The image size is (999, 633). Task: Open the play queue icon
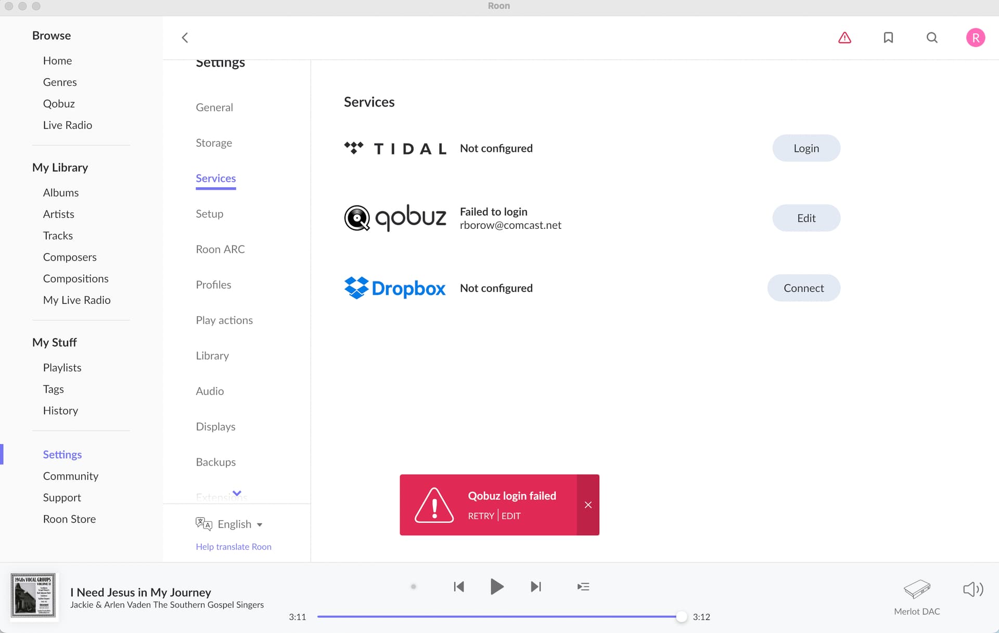tap(583, 587)
